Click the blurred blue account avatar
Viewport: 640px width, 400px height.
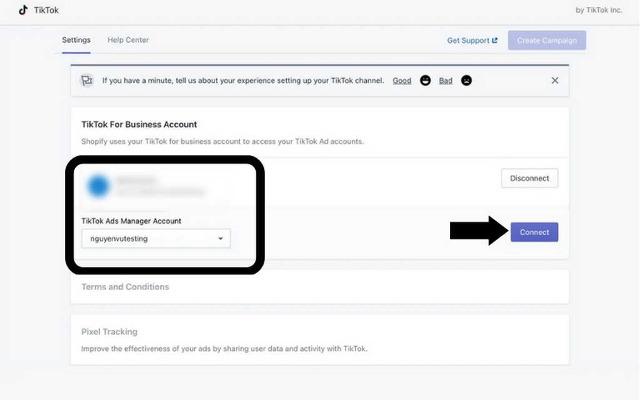[98, 186]
